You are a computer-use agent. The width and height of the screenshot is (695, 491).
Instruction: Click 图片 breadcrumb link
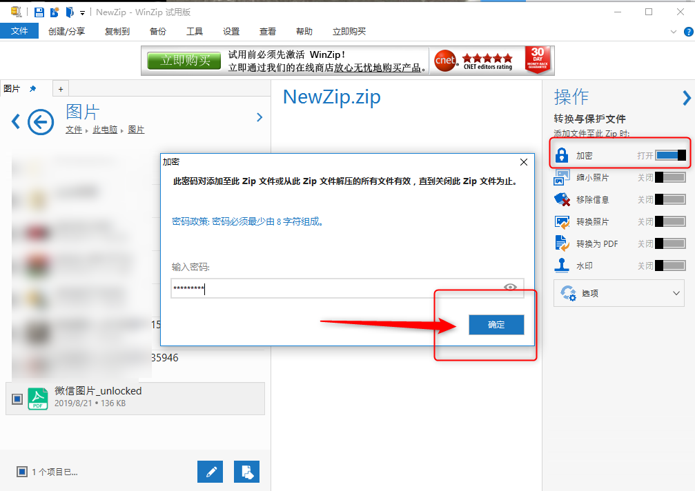pyautogui.click(x=136, y=130)
